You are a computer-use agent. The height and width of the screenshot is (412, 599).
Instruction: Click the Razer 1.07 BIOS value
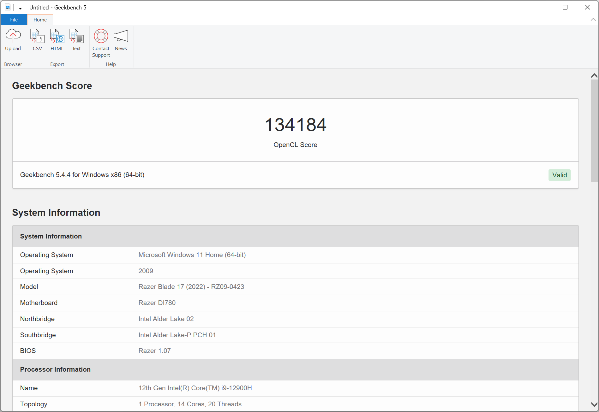click(155, 351)
